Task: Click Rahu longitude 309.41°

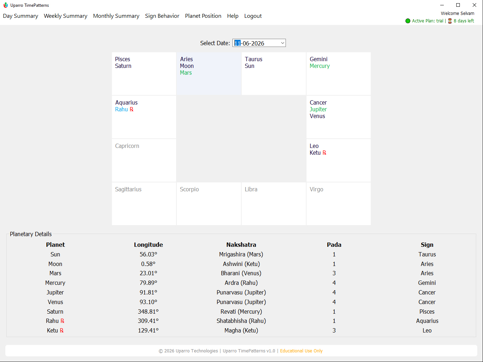Action: coord(148,321)
